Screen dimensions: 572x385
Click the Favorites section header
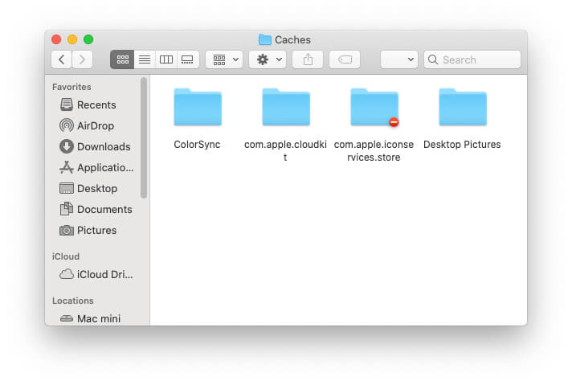(71, 87)
